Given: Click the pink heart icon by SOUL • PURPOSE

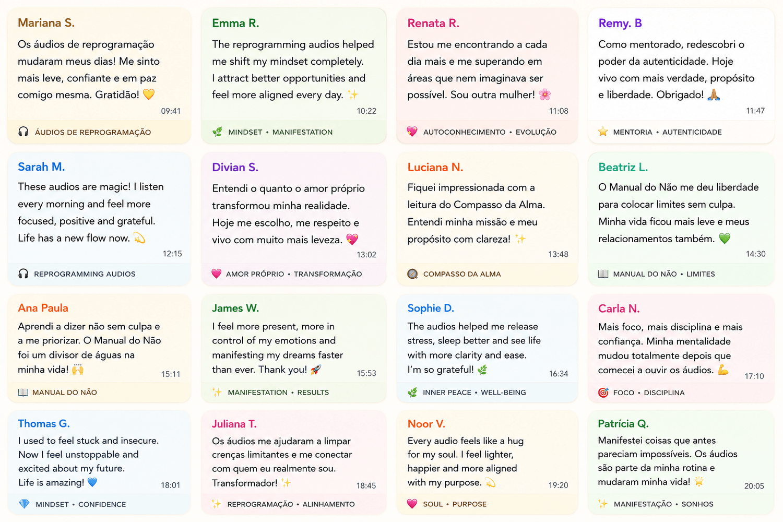Looking at the screenshot, I should (412, 504).
